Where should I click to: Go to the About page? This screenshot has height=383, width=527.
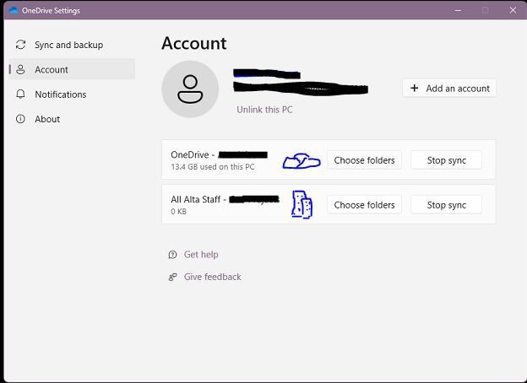(x=72, y=119)
